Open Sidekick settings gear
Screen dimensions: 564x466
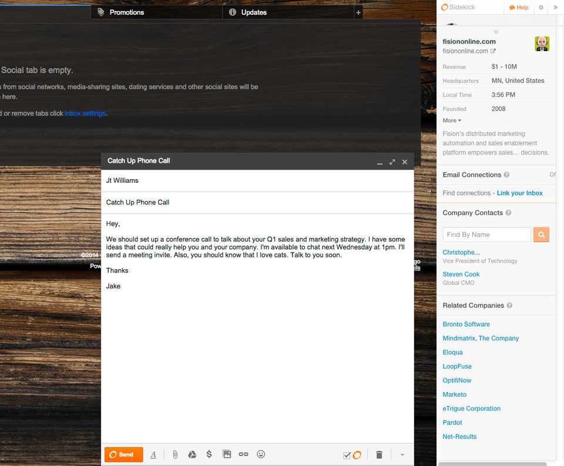point(541,7)
